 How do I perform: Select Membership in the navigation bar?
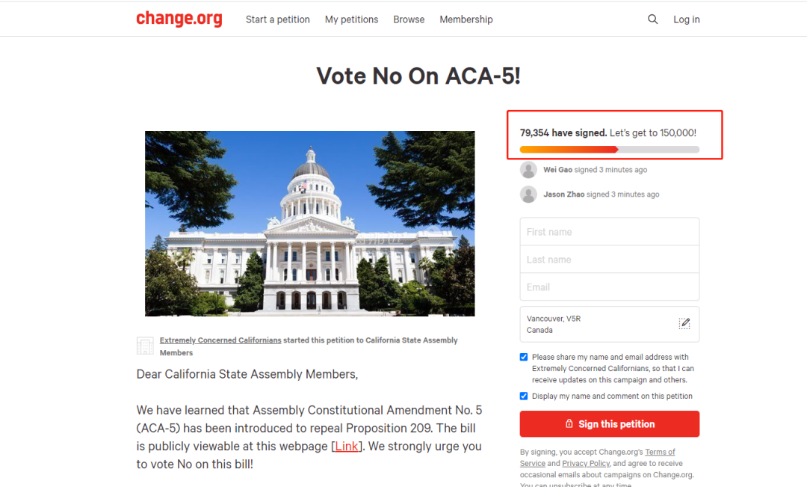466,19
